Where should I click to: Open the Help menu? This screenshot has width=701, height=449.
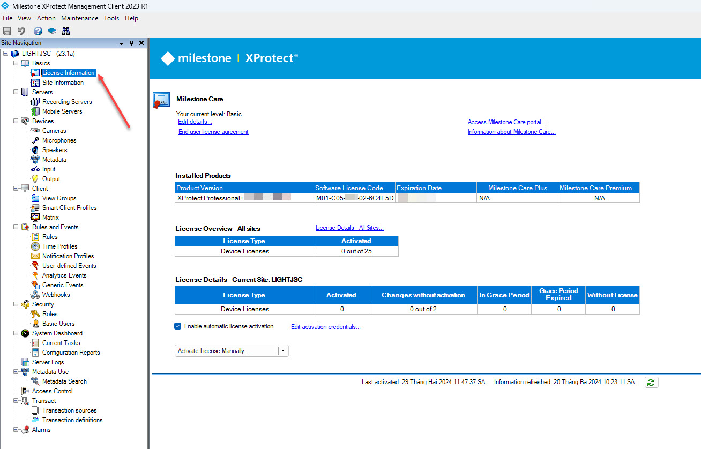[131, 18]
